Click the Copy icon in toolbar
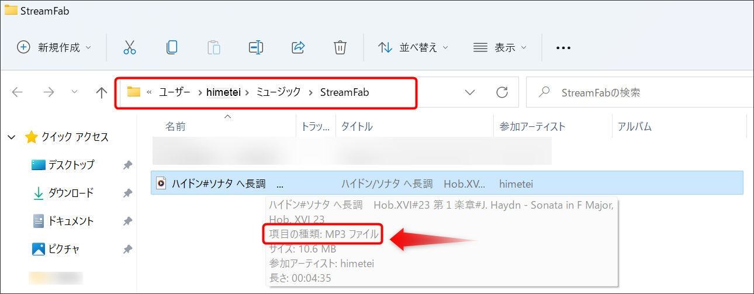This screenshot has height=294, width=754. click(172, 47)
